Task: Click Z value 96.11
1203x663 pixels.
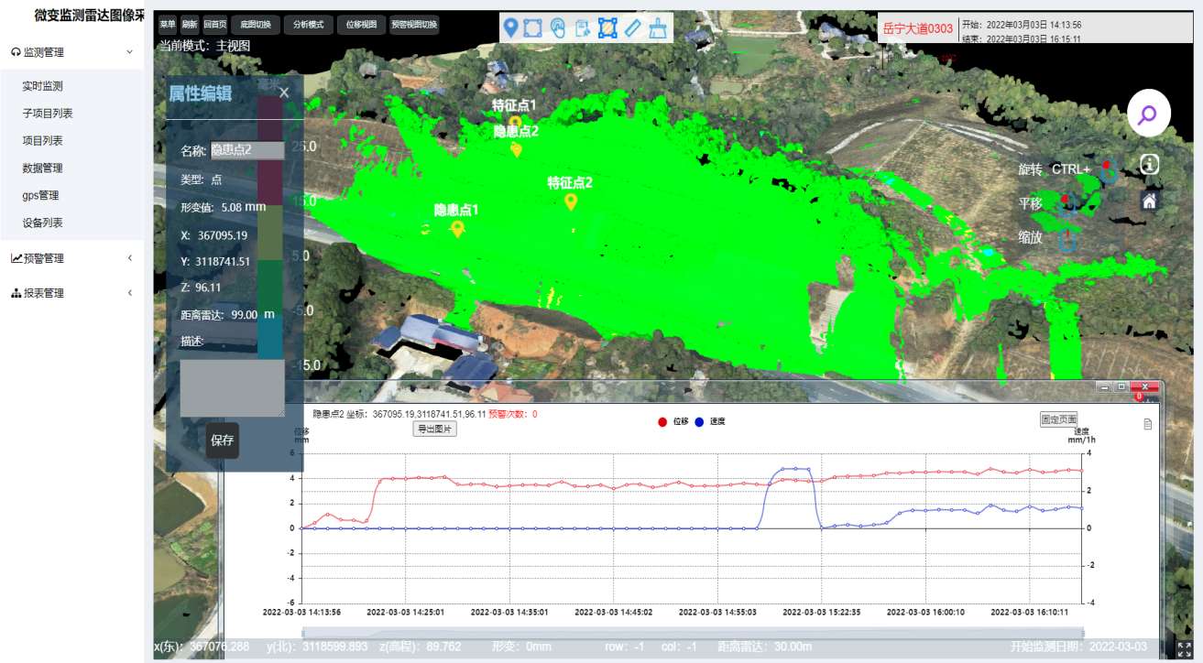Action: [x=209, y=288]
